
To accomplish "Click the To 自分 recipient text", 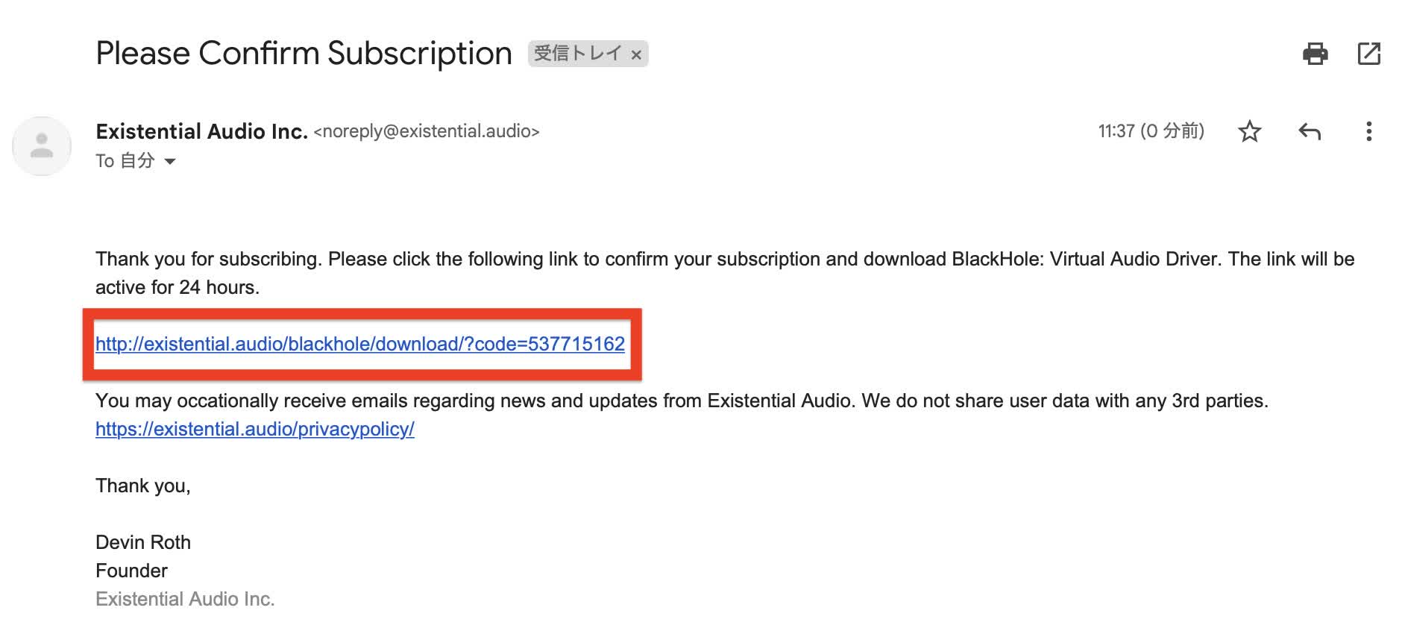I will 125,161.
